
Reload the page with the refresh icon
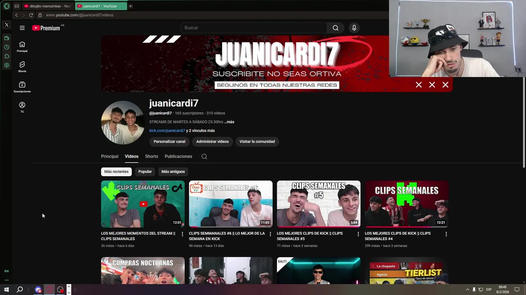(x=31, y=15)
